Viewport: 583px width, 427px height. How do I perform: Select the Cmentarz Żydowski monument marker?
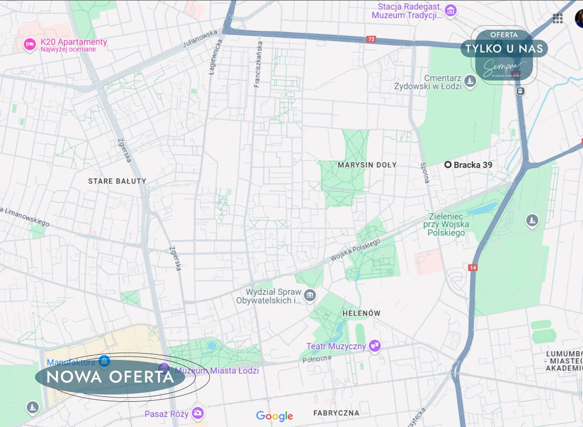pyautogui.click(x=469, y=82)
